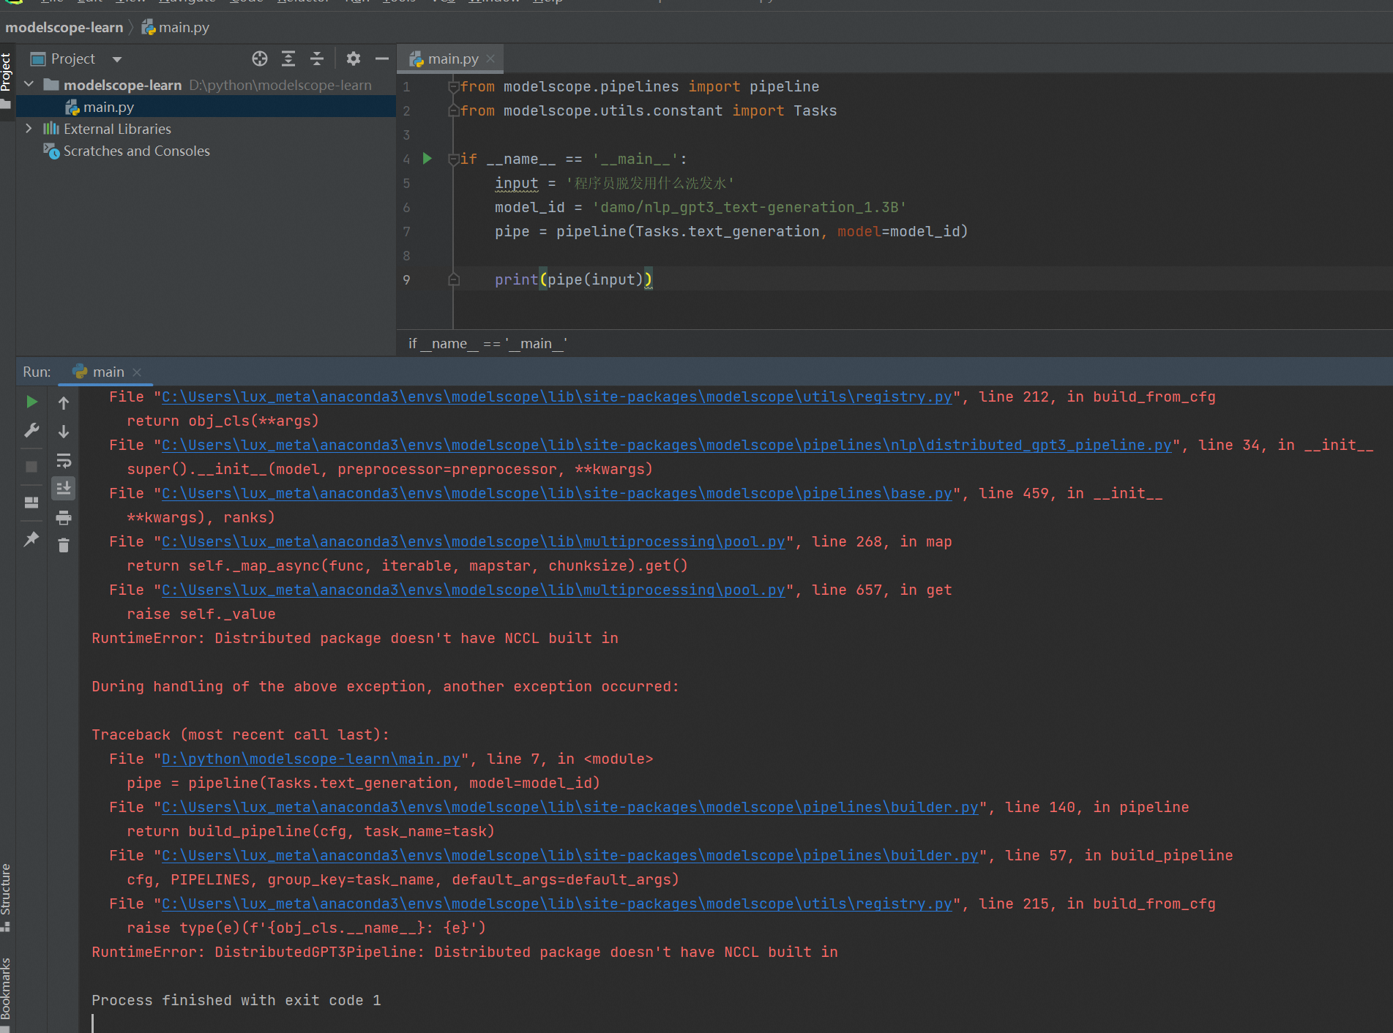Image resolution: width=1393 pixels, height=1033 pixels.
Task: Select main.py in the project tree
Action: point(108,107)
